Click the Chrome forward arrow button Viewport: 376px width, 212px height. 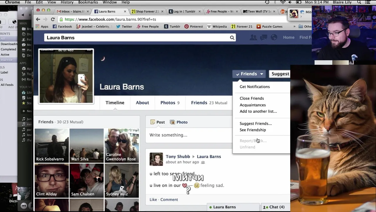(45, 19)
